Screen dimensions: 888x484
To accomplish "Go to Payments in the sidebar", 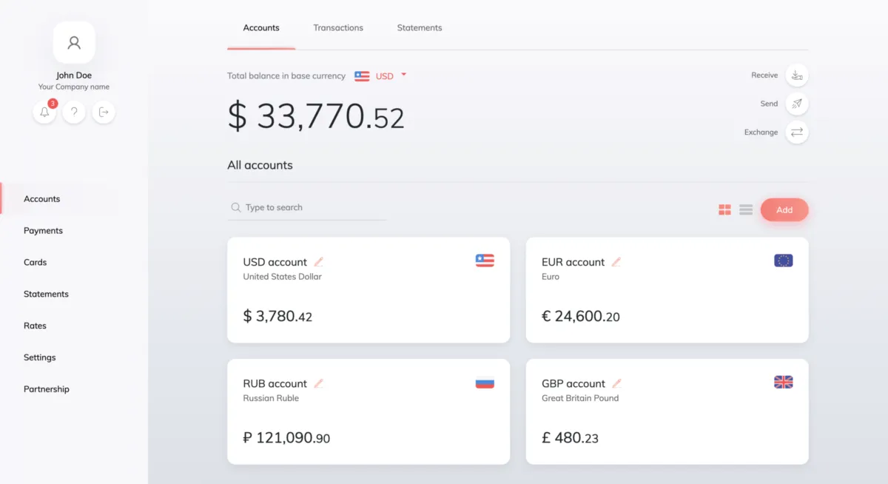I will point(43,231).
